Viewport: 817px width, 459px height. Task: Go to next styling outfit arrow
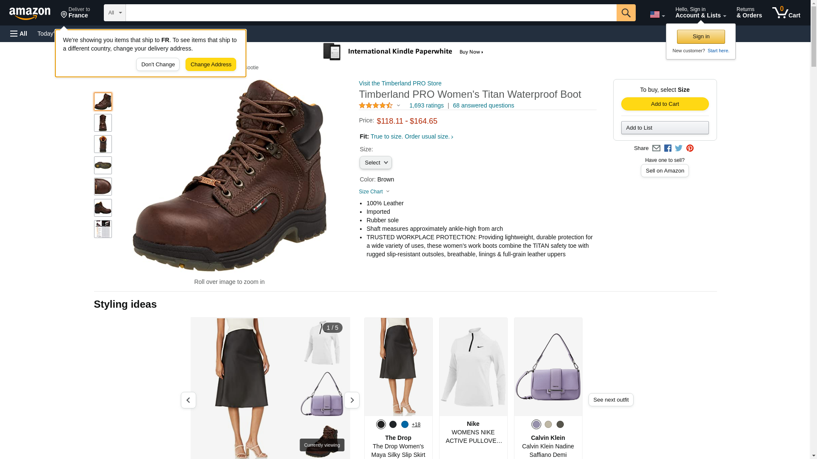(352, 400)
